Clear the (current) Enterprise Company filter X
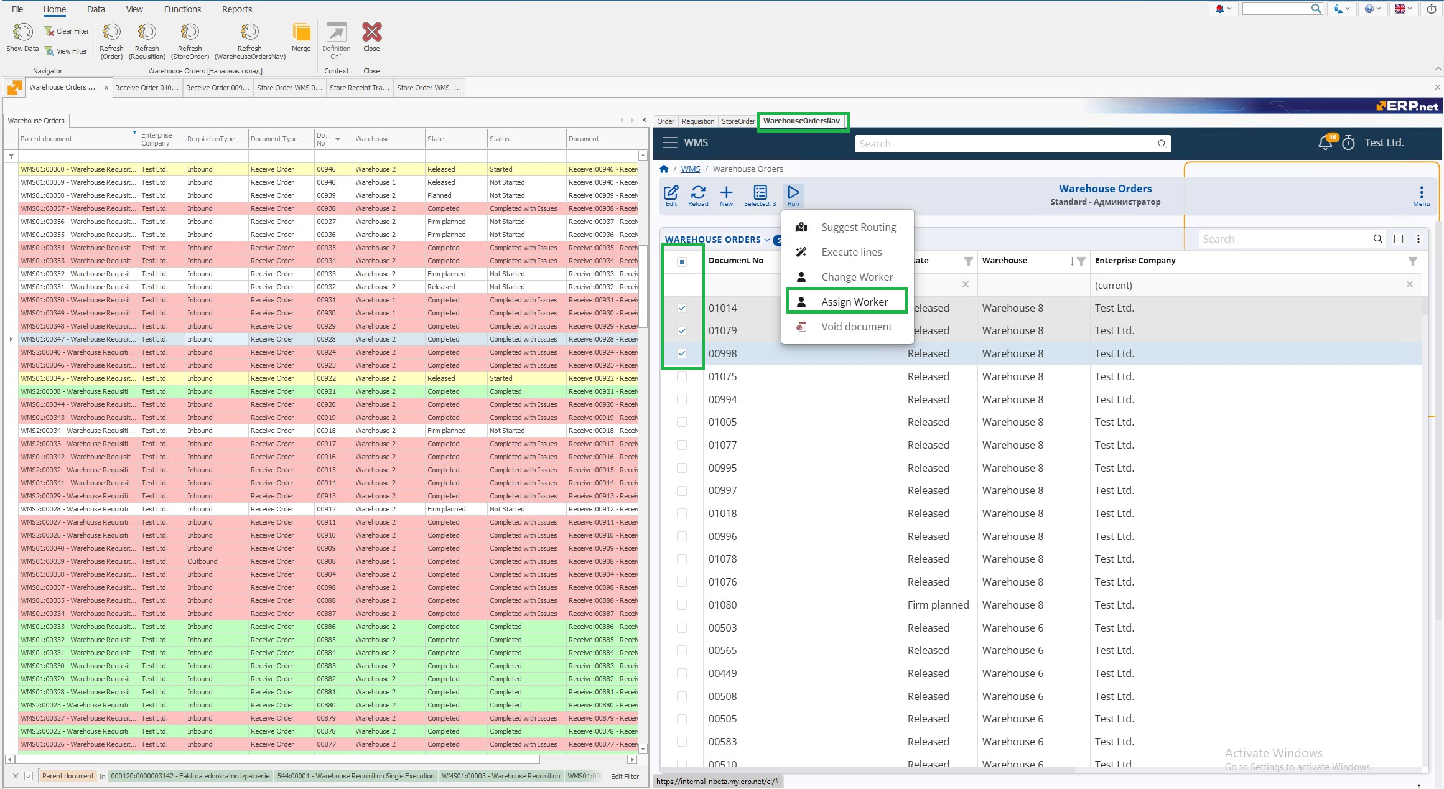The width and height of the screenshot is (1444, 789). coord(1409,284)
